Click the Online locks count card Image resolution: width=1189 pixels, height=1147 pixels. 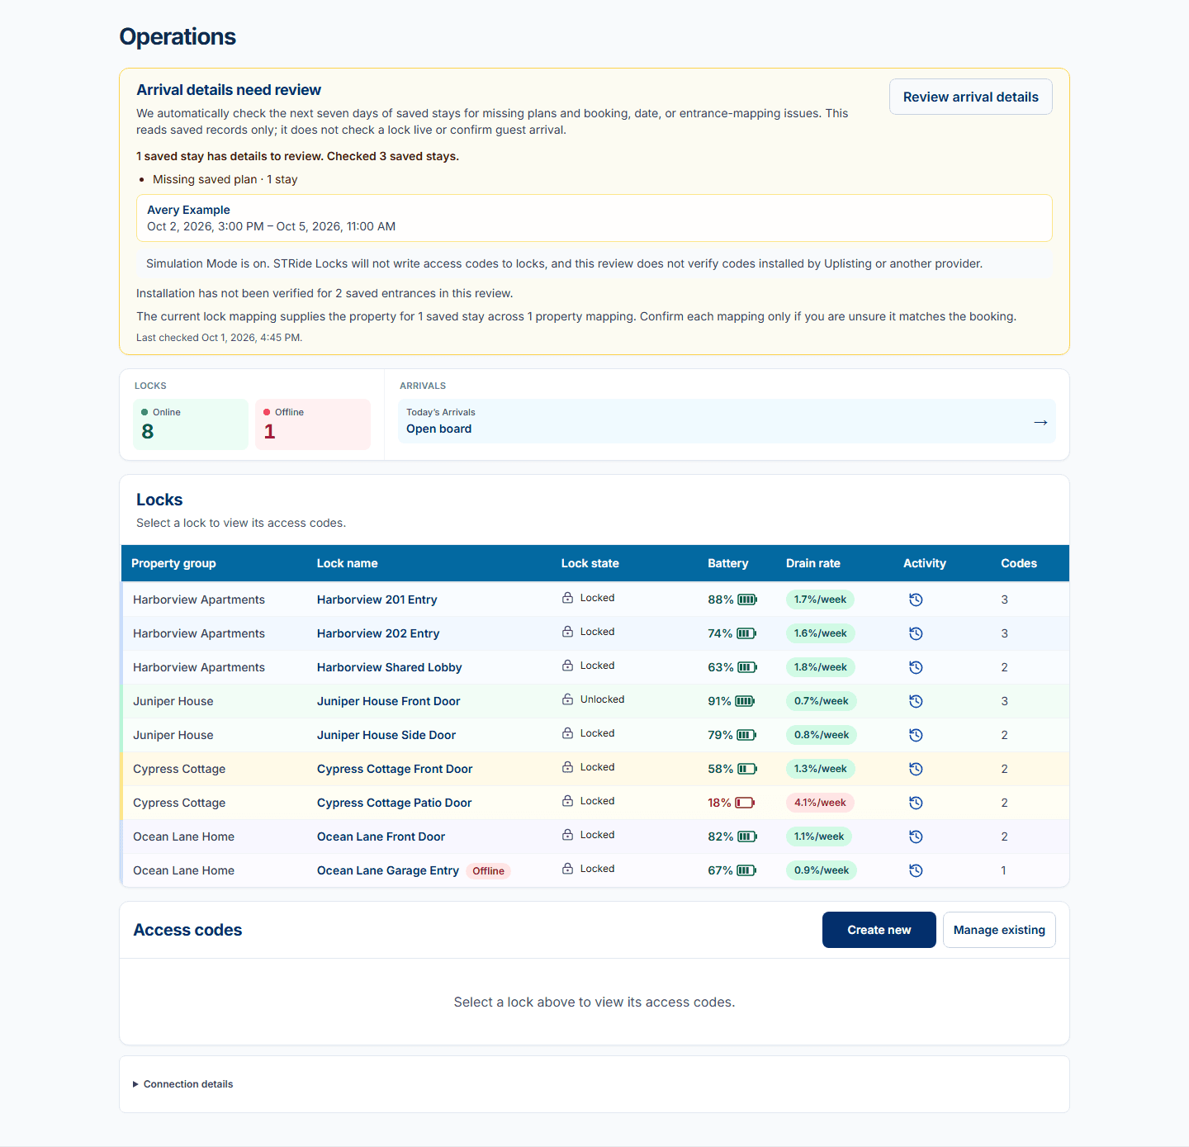click(x=191, y=424)
